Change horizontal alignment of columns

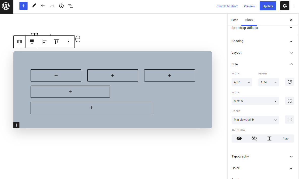pyautogui.click(x=44, y=42)
